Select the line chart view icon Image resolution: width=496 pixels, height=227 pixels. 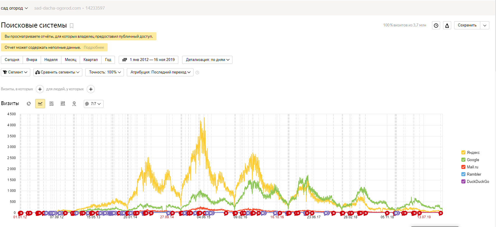[x=40, y=104]
